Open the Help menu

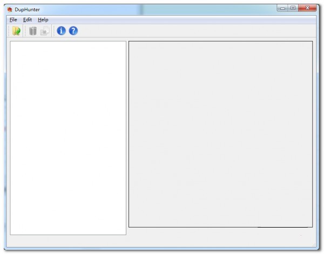pyautogui.click(x=43, y=19)
